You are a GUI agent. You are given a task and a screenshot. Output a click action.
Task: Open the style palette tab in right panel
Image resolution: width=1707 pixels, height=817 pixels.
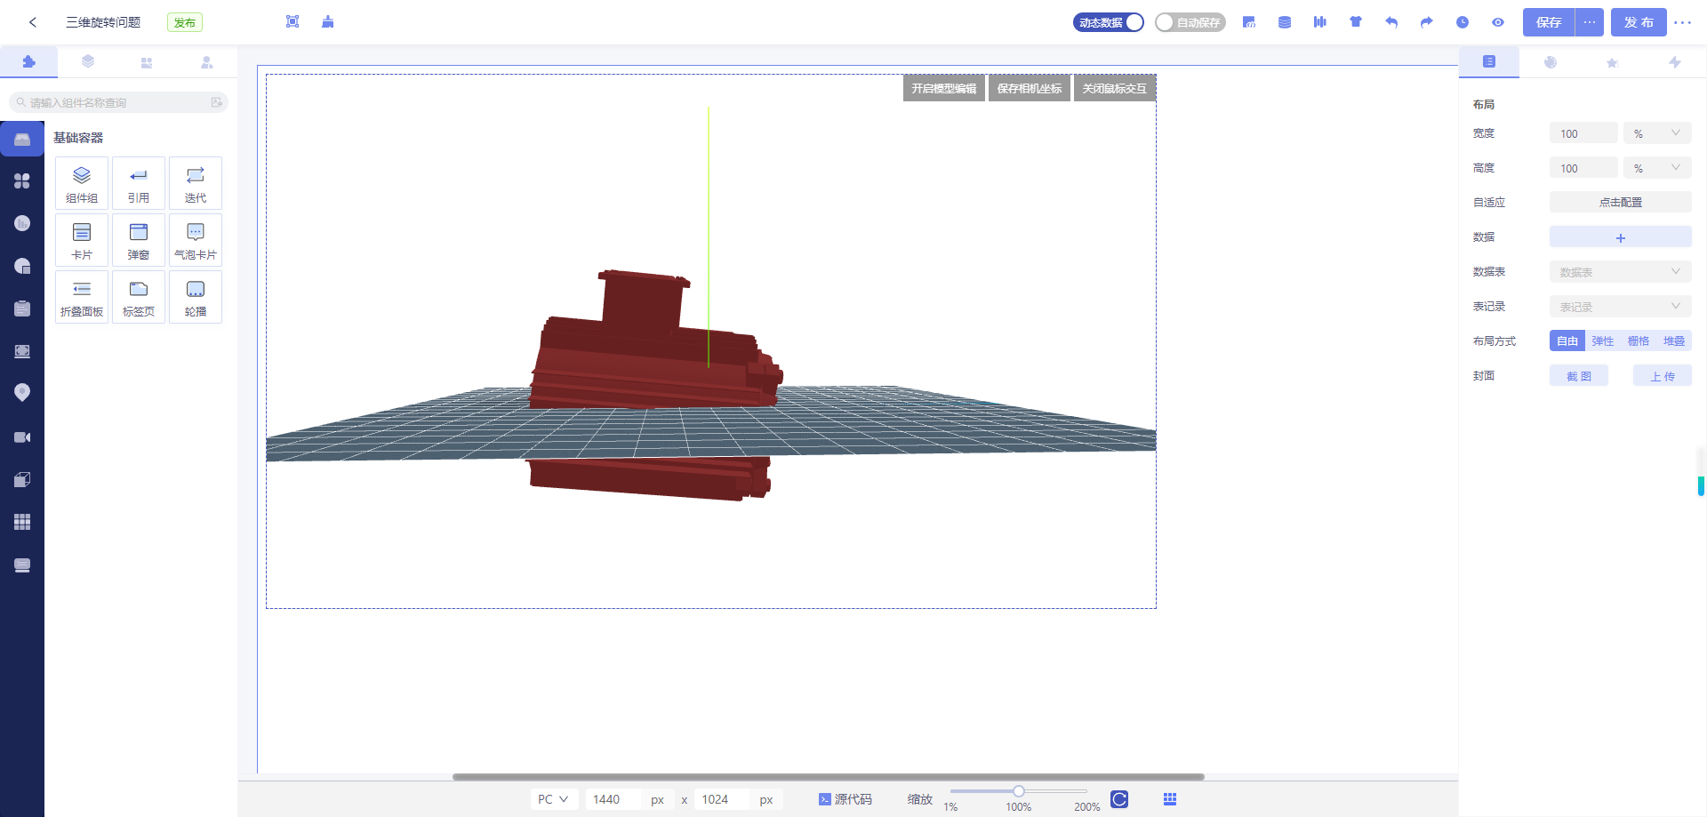click(1551, 62)
